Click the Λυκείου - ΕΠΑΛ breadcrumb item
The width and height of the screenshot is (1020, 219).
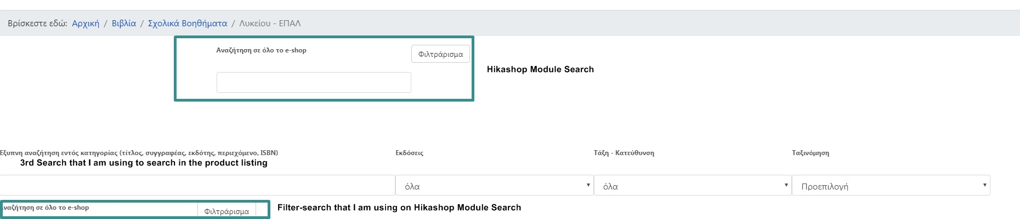click(x=270, y=23)
